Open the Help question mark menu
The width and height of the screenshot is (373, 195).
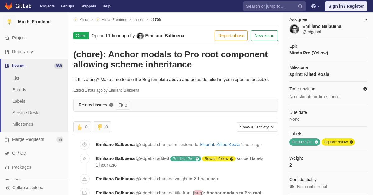(x=316, y=6)
